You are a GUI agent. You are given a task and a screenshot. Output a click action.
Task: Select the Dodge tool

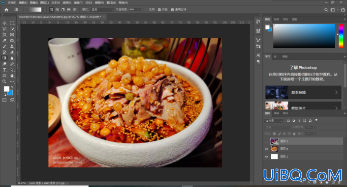4,64
